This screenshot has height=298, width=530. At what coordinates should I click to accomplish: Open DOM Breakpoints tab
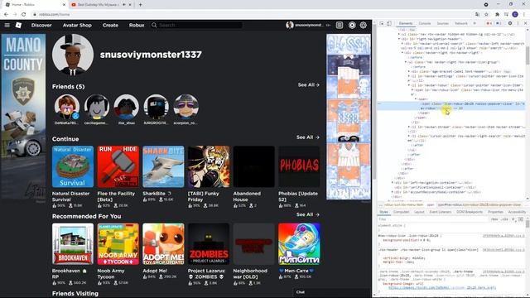click(470, 212)
